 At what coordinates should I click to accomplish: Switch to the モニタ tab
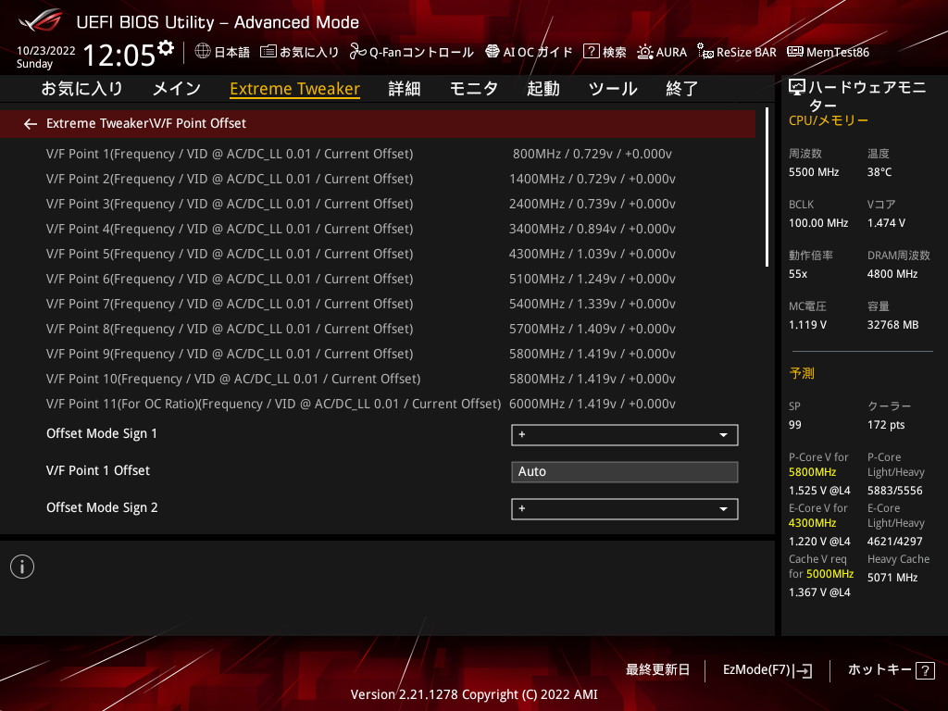click(x=474, y=89)
